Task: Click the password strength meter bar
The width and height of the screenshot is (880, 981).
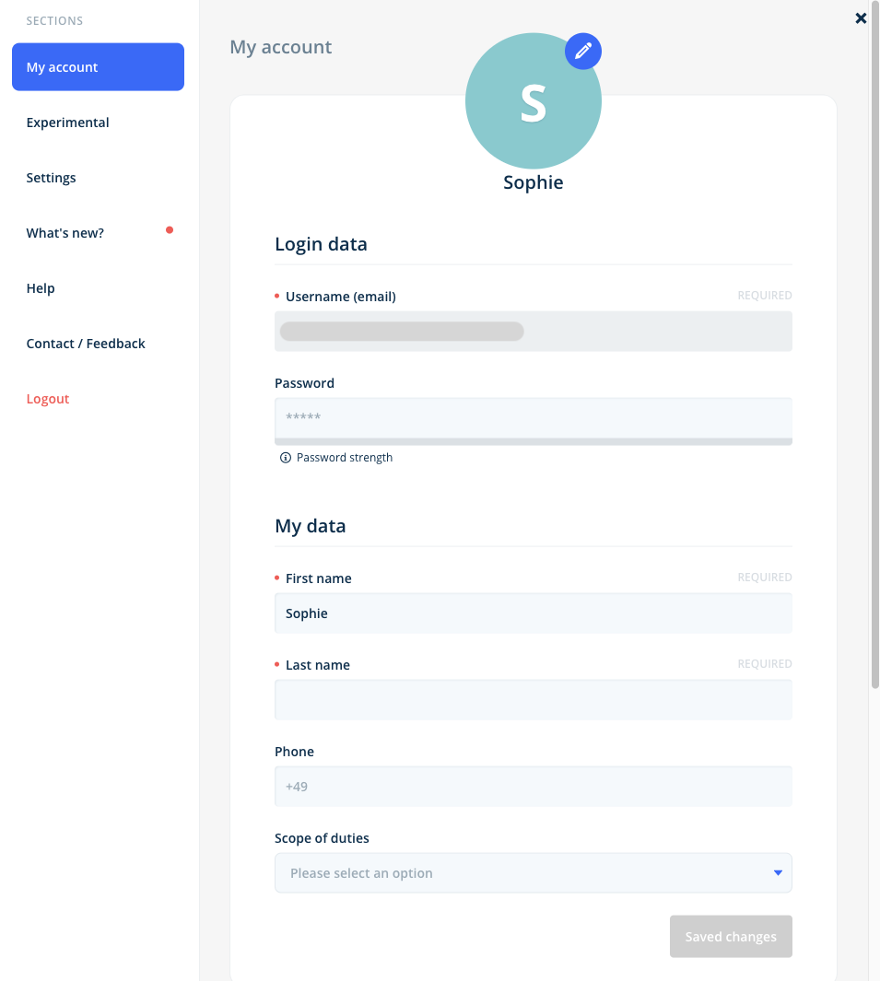Action: tap(534, 442)
